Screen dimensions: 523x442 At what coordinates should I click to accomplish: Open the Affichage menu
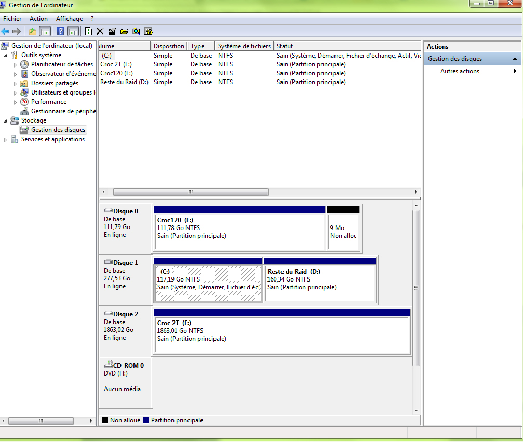69,19
